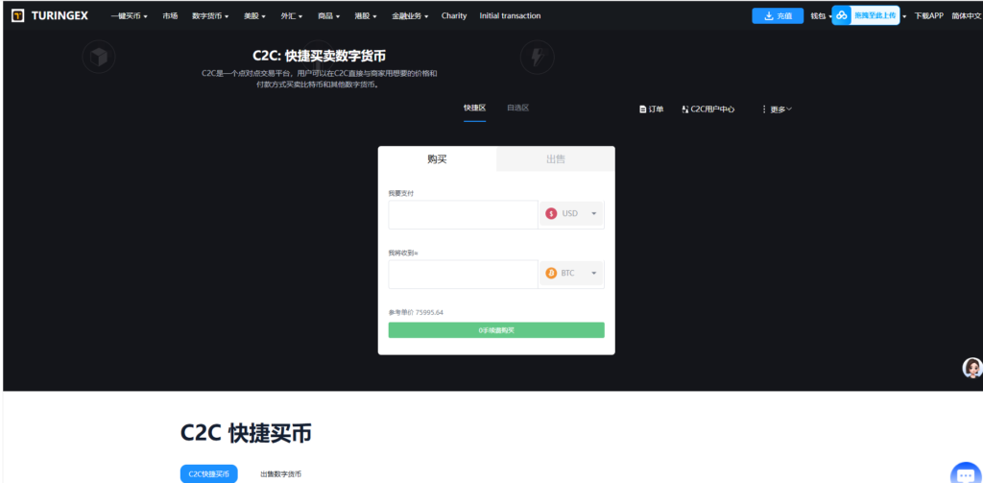983x483 pixels.
Task: Open the blue chat bubble icon
Action: pos(966,474)
